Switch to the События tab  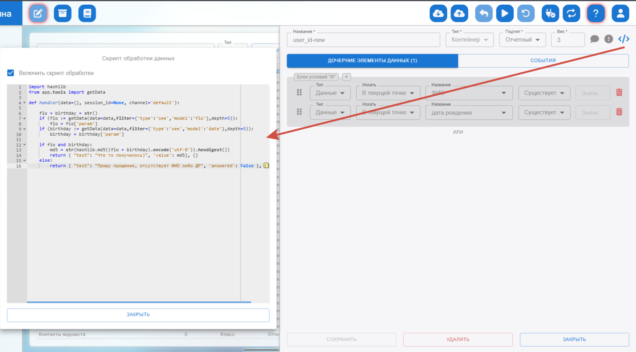[543, 61]
